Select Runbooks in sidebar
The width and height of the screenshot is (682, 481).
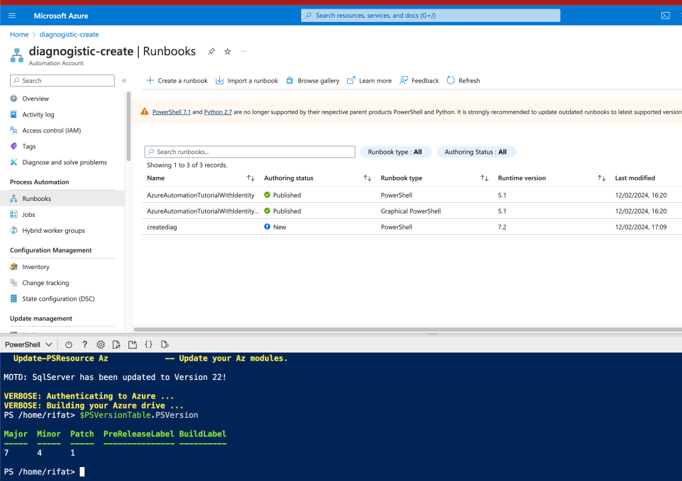pos(62,198)
